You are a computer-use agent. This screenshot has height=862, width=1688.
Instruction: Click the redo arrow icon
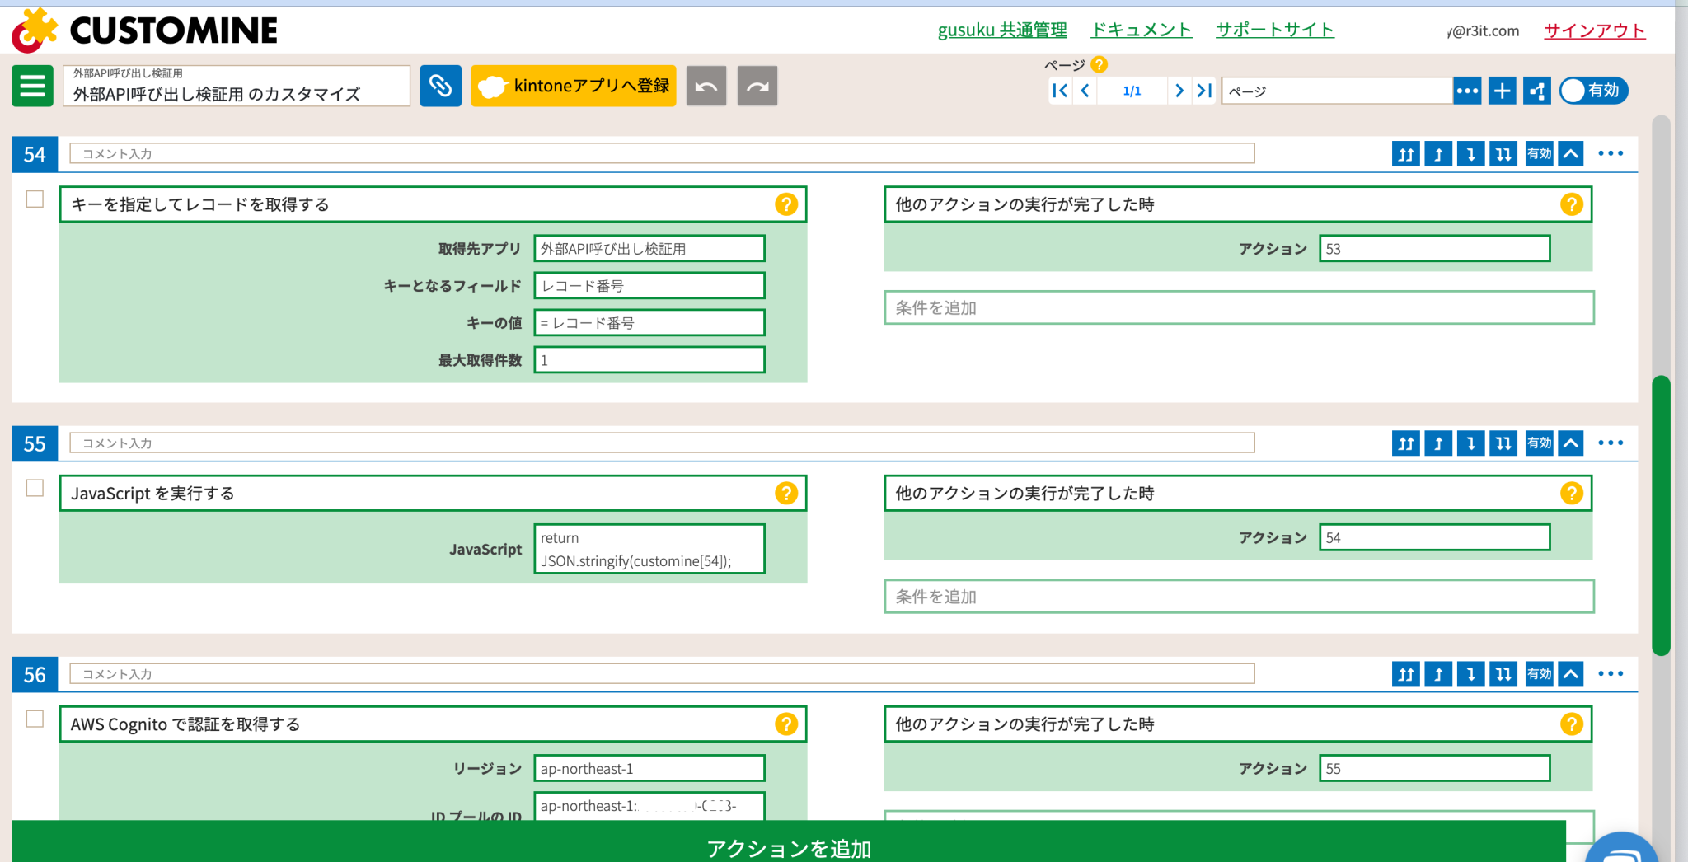[x=757, y=86]
